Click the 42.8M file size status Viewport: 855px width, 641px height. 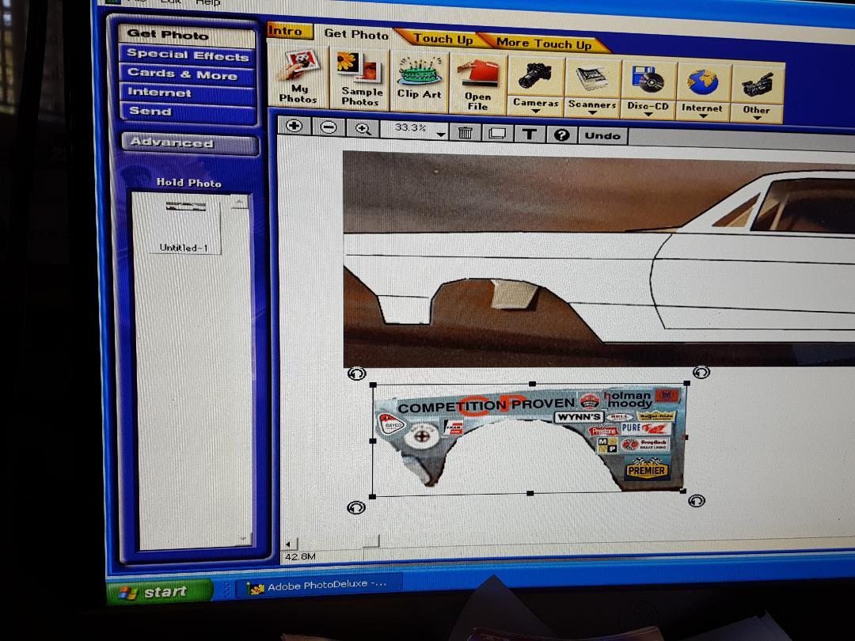(x=300, y=556)
